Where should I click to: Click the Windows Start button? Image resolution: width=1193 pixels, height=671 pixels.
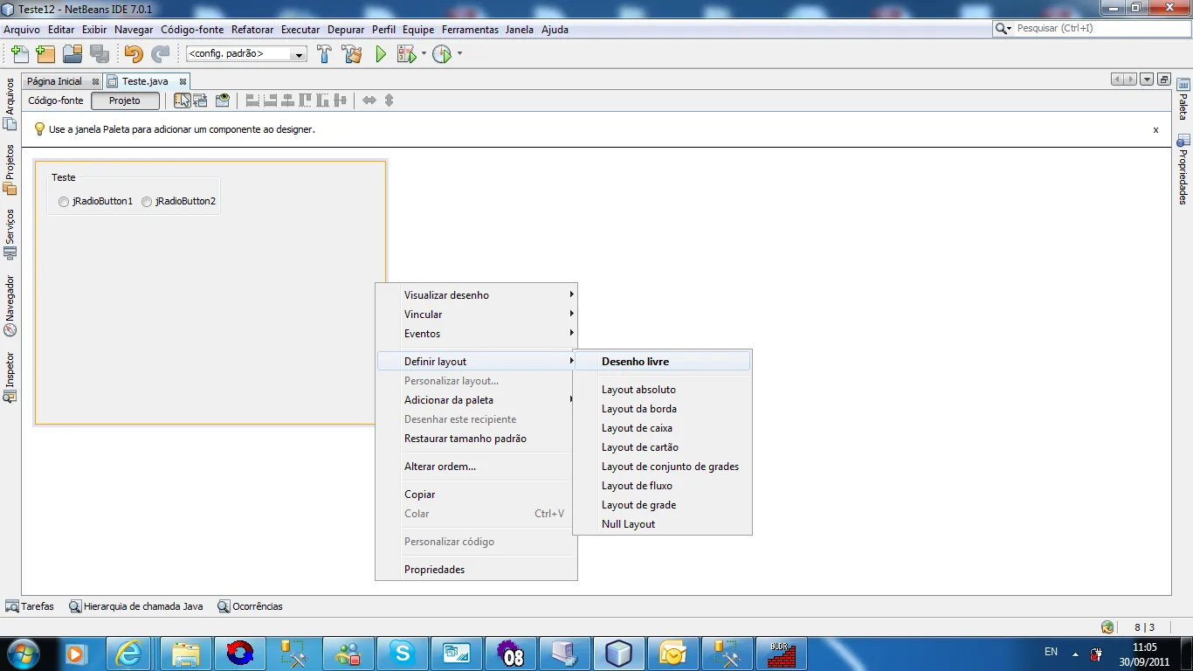(x=24, y=654)
